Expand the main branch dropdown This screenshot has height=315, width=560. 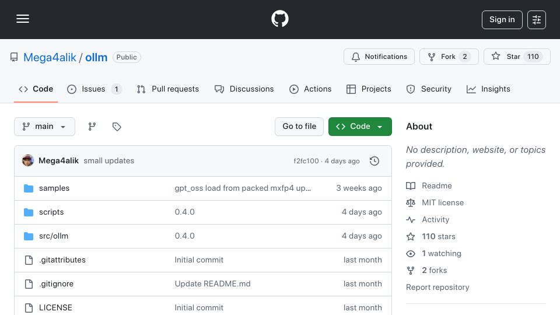coord(45,127)
